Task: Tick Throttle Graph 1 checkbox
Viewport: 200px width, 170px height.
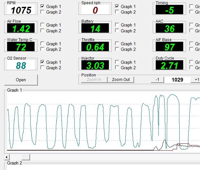Action: [117, 43]
